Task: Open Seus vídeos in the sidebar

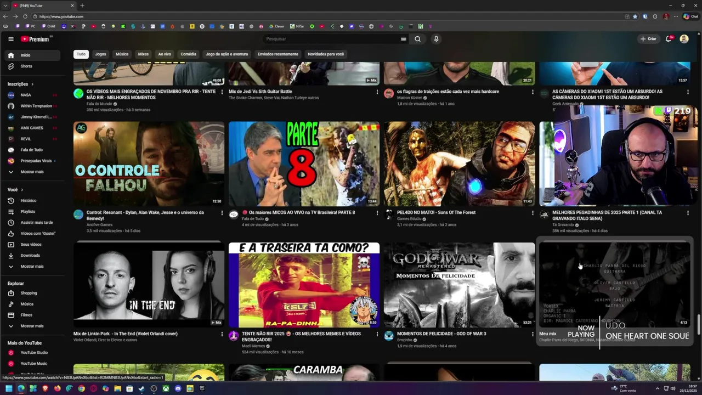Action: [x=33, y=245]
